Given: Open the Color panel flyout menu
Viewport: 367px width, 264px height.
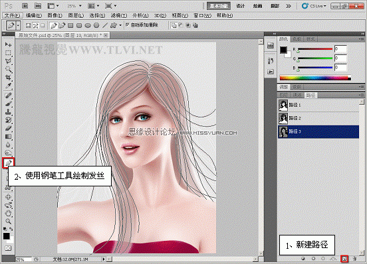Looking at the screenshot, I should tap(362, 39).
